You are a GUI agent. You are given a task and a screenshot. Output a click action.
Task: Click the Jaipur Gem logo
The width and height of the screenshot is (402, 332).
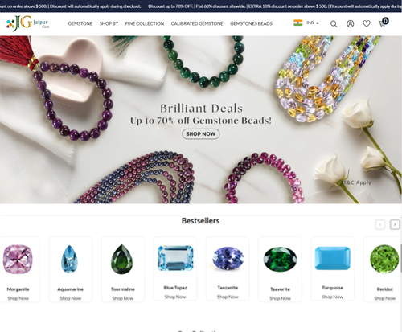pos(27,23)
